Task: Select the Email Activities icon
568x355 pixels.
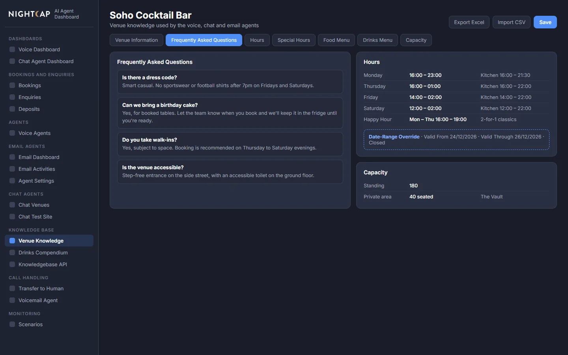Action: pos(12,169)
